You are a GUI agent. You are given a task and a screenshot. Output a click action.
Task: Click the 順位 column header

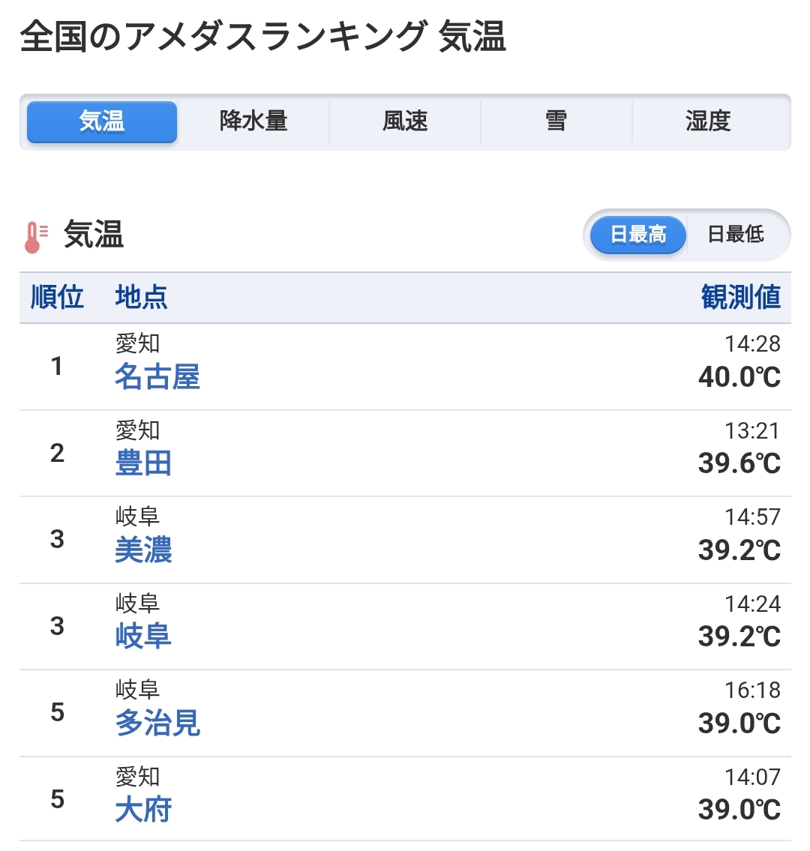(x=57, y=298)
